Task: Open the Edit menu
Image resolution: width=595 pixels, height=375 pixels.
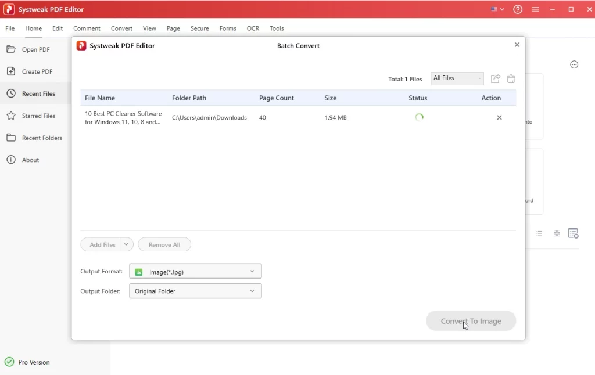Action: click(58, 28)
